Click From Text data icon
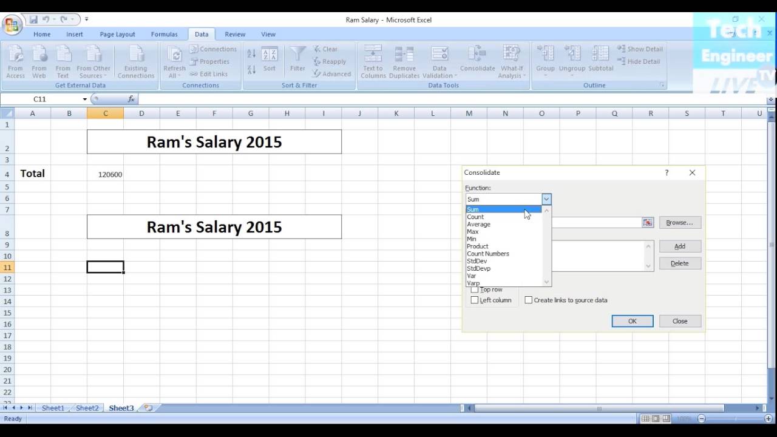Screen dimensions: 777x437 [x=63, y=62]
